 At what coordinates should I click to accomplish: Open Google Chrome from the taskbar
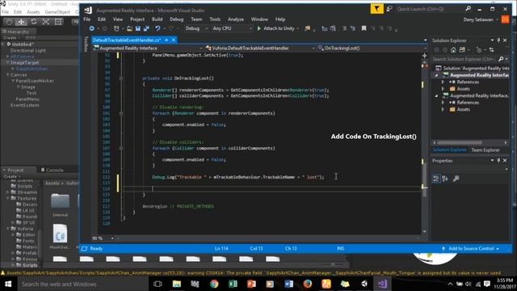coord(214,284)
